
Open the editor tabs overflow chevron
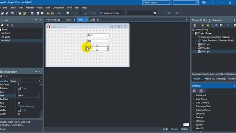point(187,20)
